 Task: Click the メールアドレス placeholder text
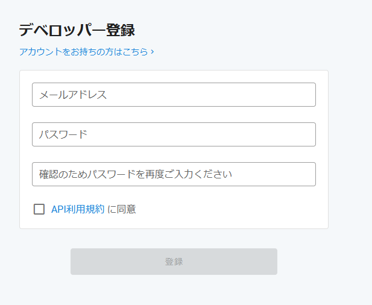click(73, 95)
